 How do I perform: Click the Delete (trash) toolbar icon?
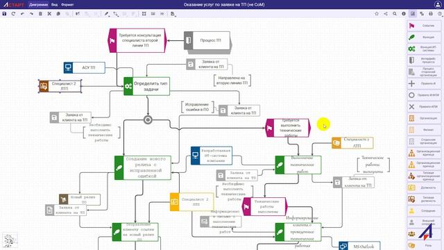pyautogui.click(x=40, y=14)
